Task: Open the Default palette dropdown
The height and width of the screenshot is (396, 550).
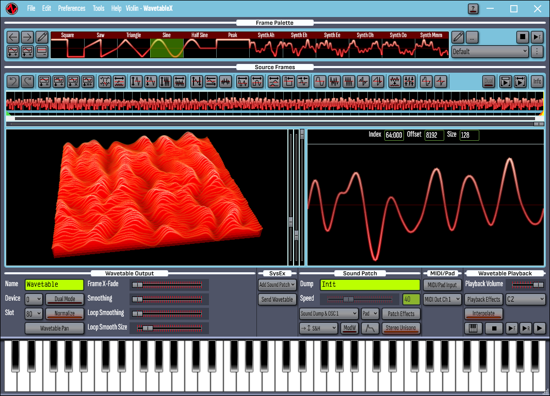Action: click(x=490, y=52)
